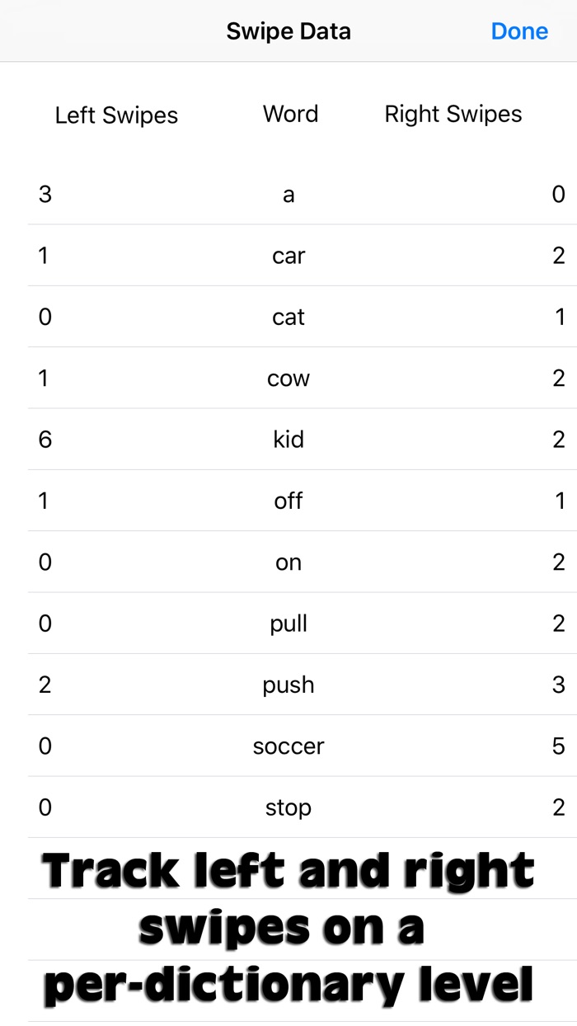Tap the left swipe count for 'kid'
The height and width of the screenshot is (1026, 577).
pyautogui.click(x=45, y=440)
